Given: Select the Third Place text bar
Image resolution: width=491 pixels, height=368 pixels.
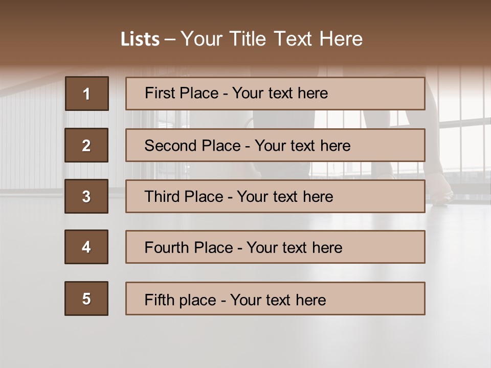Looking at the screenshot, I should tap(275, 196).
